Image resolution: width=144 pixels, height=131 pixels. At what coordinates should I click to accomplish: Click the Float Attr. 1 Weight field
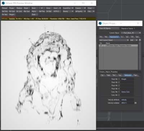pos(127,79)
